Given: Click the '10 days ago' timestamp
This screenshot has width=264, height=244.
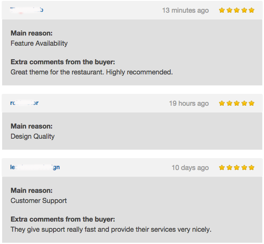Looking at the screenshot, I should (x=190, y=168).
